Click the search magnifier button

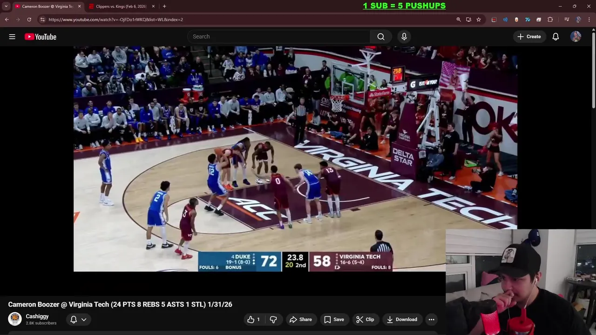tap(381, 37)
